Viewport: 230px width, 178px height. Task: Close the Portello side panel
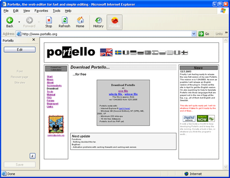[34, 40]
